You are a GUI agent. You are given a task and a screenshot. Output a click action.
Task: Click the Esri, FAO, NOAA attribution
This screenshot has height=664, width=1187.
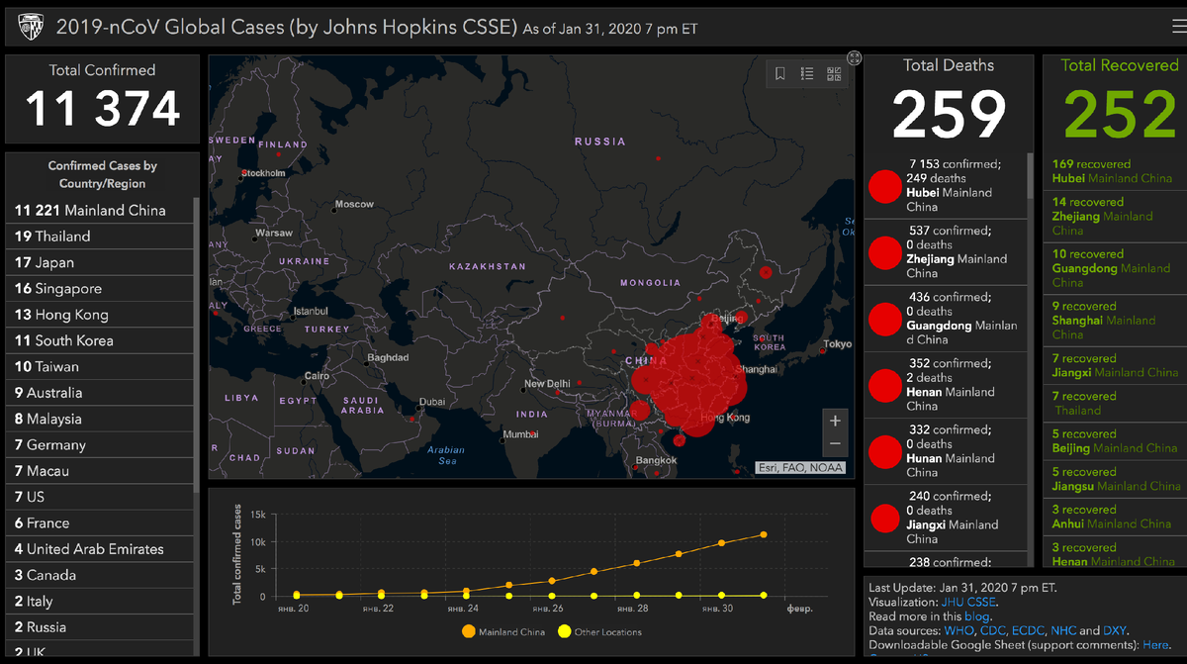[801, 467]
